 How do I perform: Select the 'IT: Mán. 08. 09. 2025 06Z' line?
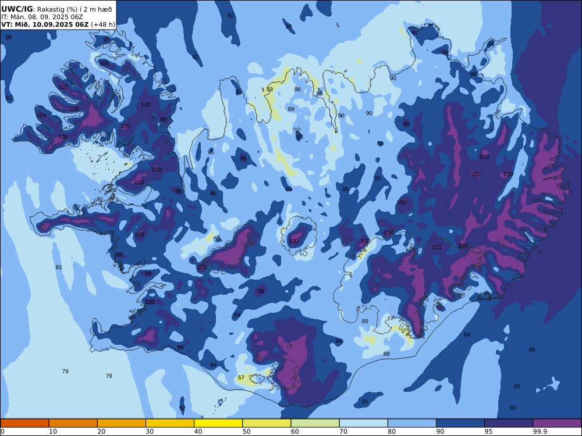(42, 17)
